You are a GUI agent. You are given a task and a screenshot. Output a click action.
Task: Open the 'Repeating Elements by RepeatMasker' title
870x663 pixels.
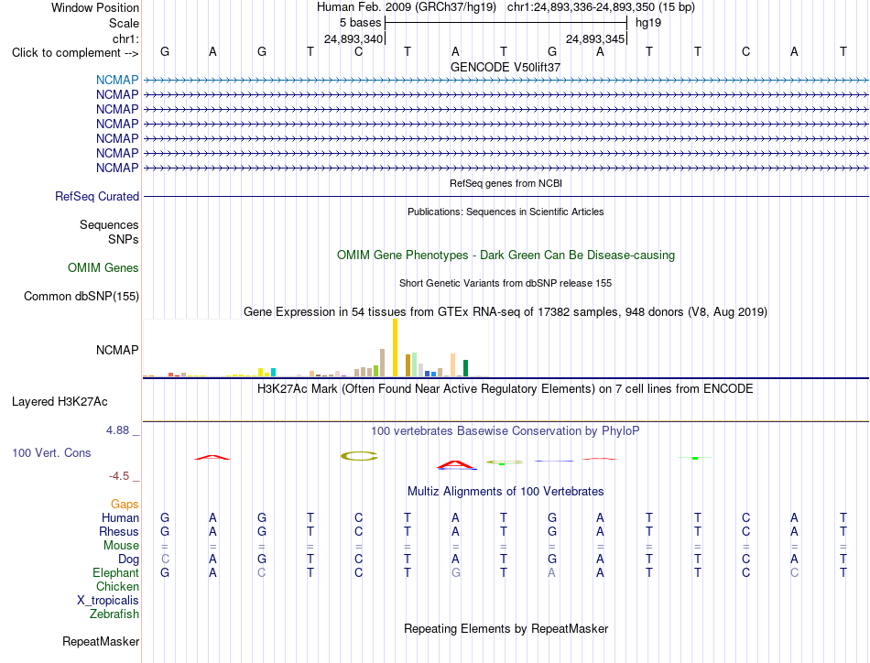point(506,629)
